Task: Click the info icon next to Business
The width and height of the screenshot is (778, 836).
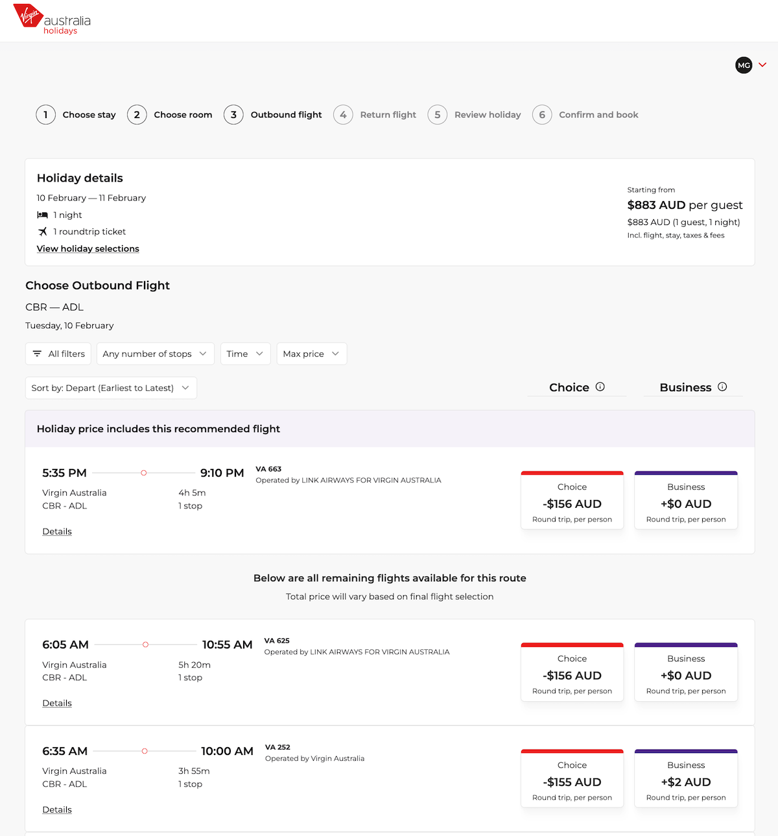Action: tap(722, 387)
